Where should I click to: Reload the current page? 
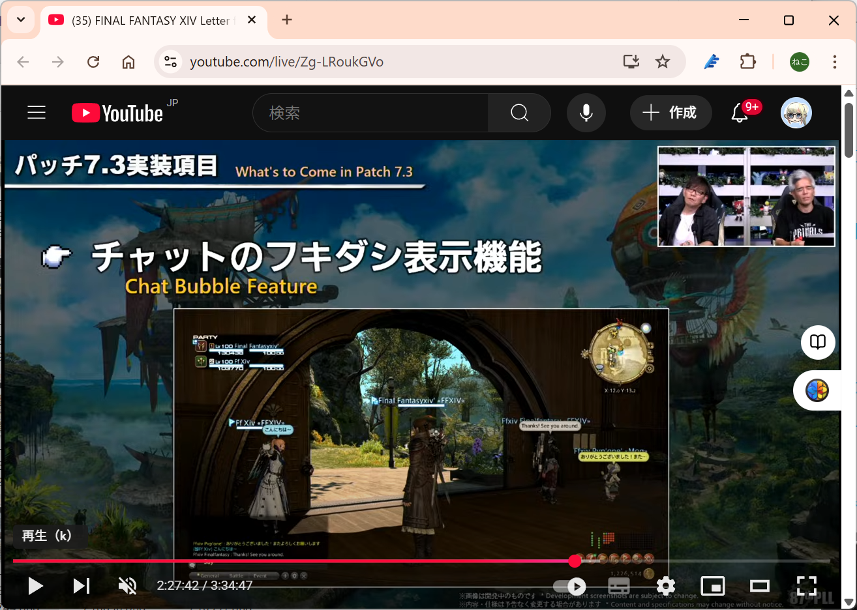click(93, 62)
